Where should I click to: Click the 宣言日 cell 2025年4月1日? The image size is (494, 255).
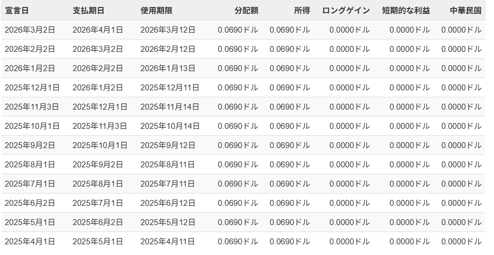click(30, 242)
